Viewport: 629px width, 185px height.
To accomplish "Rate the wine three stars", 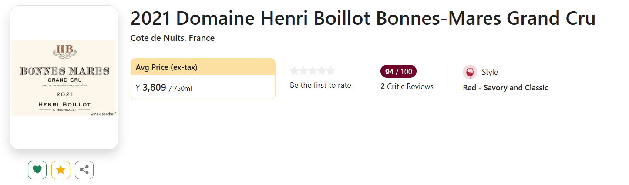I will pyautogui.click(x=313, y=71).
